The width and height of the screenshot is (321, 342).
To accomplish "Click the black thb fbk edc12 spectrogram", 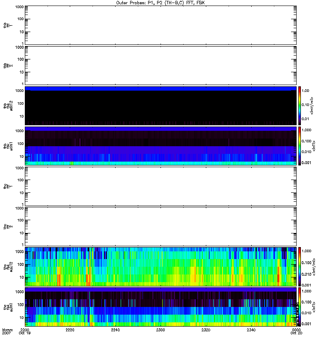I will point(160,106).
